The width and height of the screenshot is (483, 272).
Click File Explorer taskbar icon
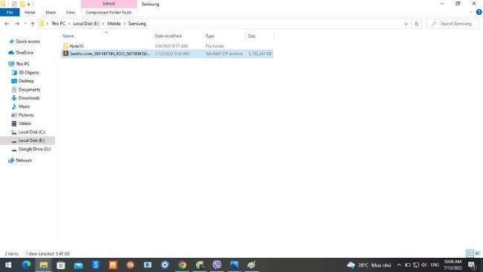tap(43, 265)
